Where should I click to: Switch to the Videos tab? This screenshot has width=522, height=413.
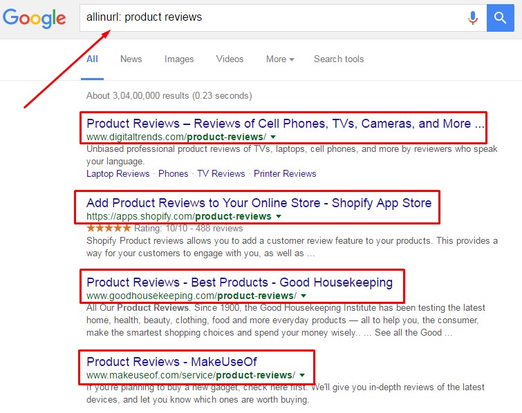pyautogui.click(x=230, y=59)
